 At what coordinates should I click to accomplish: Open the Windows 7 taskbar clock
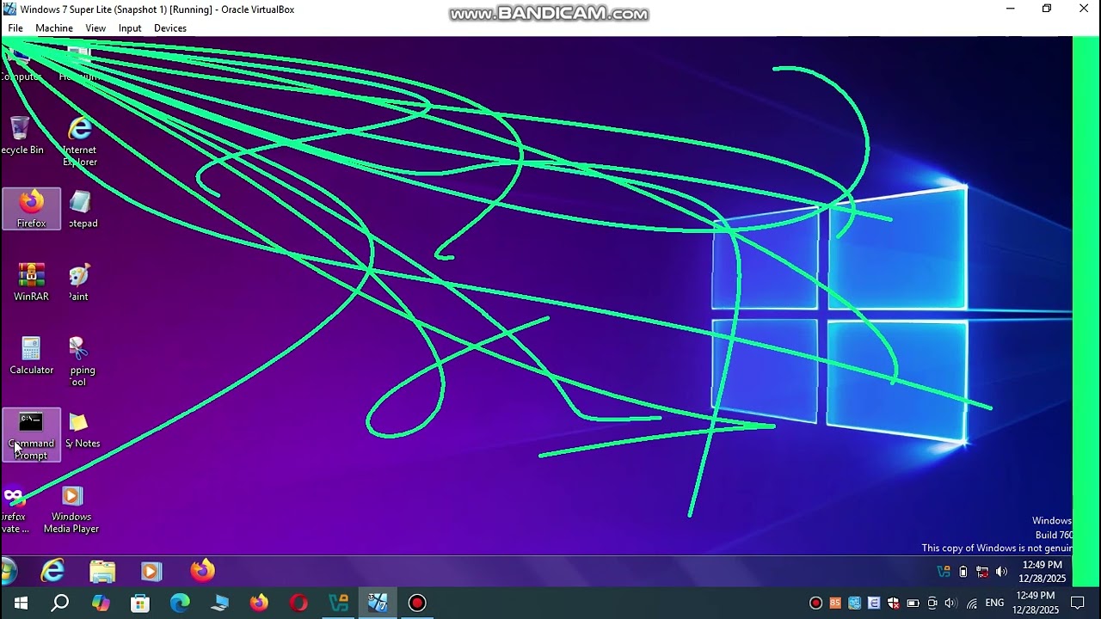1042,572
